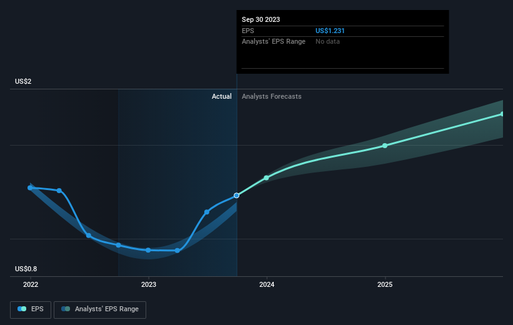The width and height of the screenshot is (513, 325).
Task: Select the early 2024 forecast data point
Action: click(266, 177)
